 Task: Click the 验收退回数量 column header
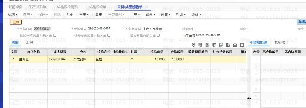[198, 52]
